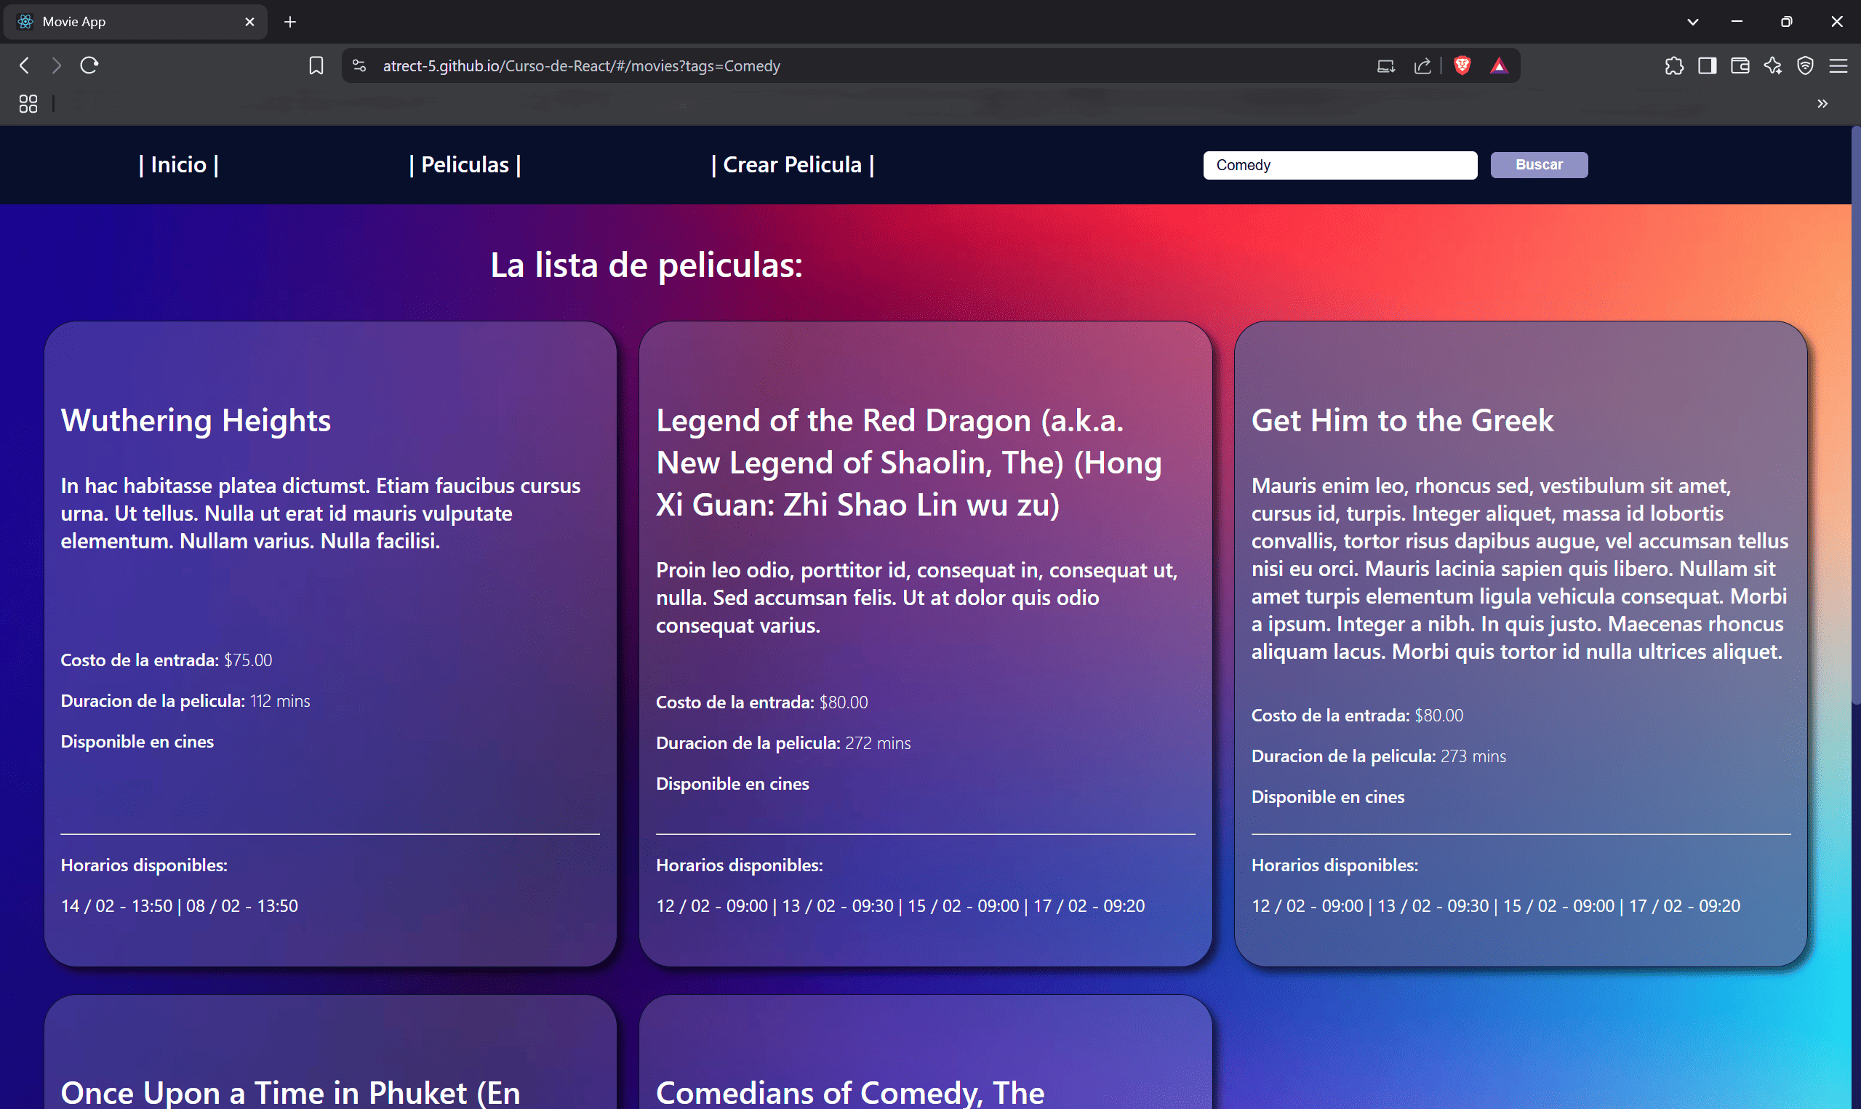Bookmark this page
Image resolution: width=1861 pixels, height=1109 pixels.
316,65
